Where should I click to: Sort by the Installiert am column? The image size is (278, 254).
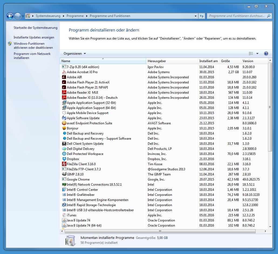coord(208,61)
